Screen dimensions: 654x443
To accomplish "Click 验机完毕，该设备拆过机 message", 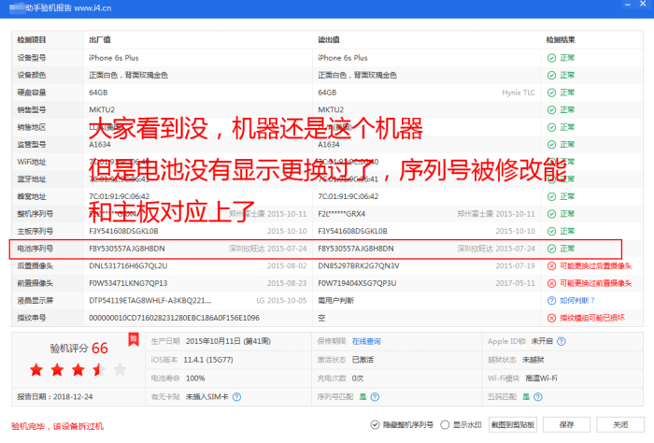I will tap(57, 426).
